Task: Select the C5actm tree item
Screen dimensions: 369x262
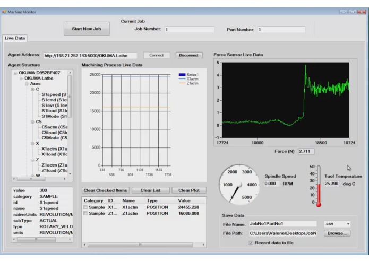Action: pyautogui.click(x=54, y=127)
